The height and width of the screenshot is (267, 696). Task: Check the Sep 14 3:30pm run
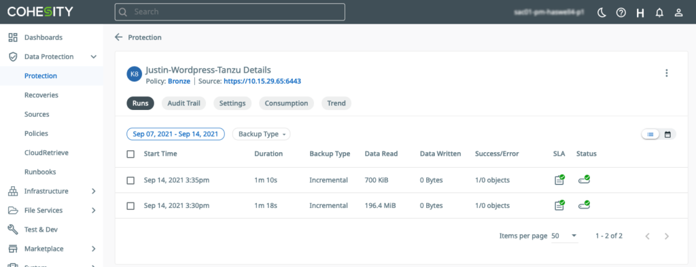coord(130,206)
